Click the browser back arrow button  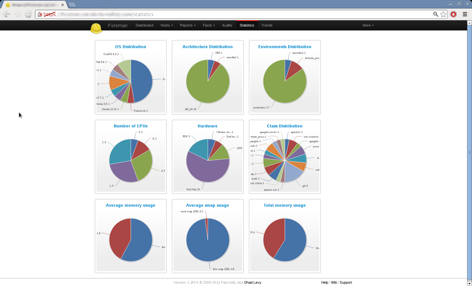tap(6, 14)
